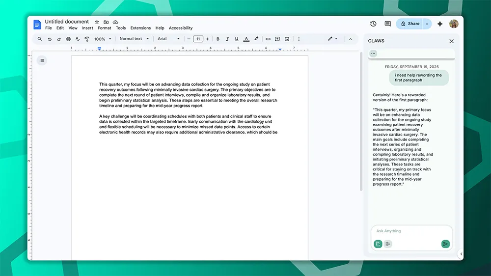
Task: Click the right indent ruler marker
Action: click(280, 49)
